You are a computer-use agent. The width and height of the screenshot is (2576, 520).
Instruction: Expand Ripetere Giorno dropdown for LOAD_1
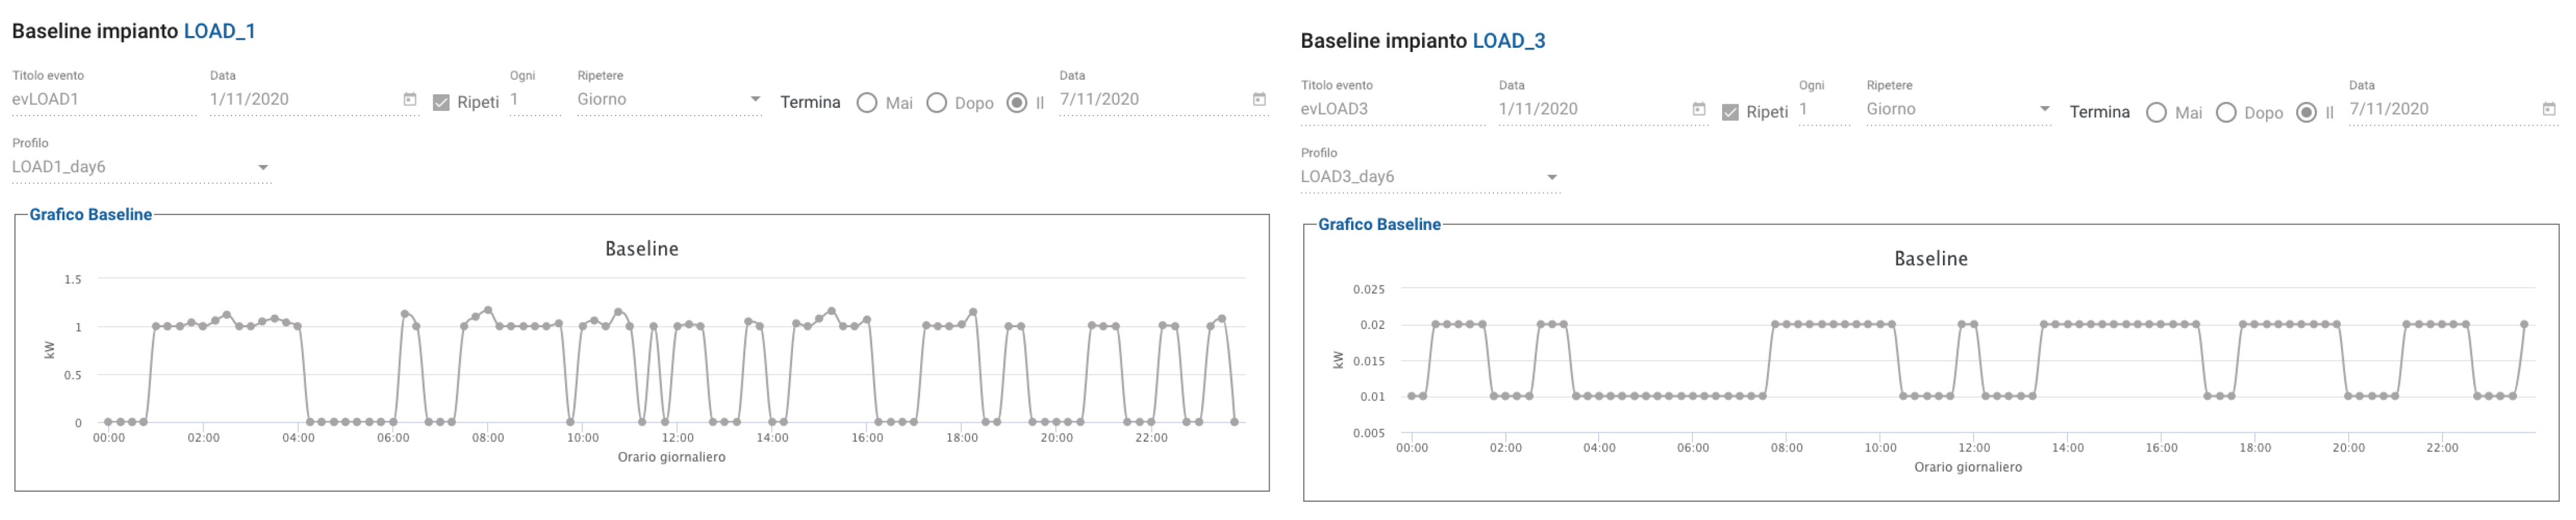click(x=755, y=99)
